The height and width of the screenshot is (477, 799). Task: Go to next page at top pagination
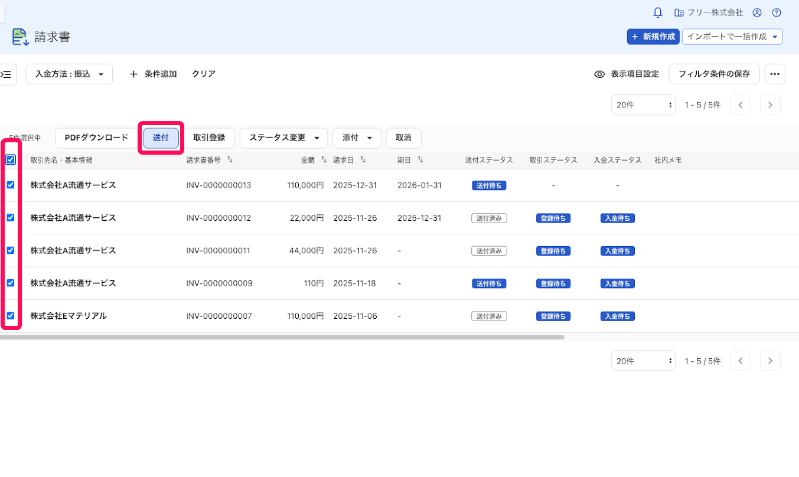770,105
